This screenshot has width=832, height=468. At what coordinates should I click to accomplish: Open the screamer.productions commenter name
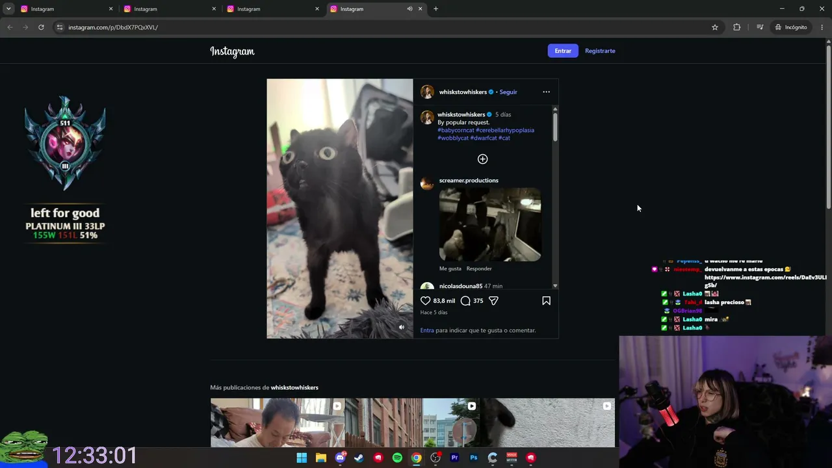469,180
